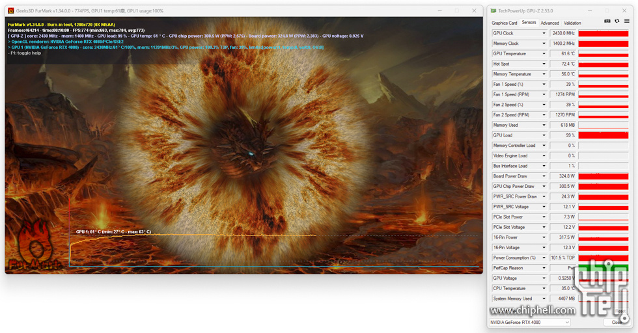Image resolution: width=638 pixels, height=333 pixels.
Task: Click the FurMark flame logo in the render view
Action: point(36,245)
